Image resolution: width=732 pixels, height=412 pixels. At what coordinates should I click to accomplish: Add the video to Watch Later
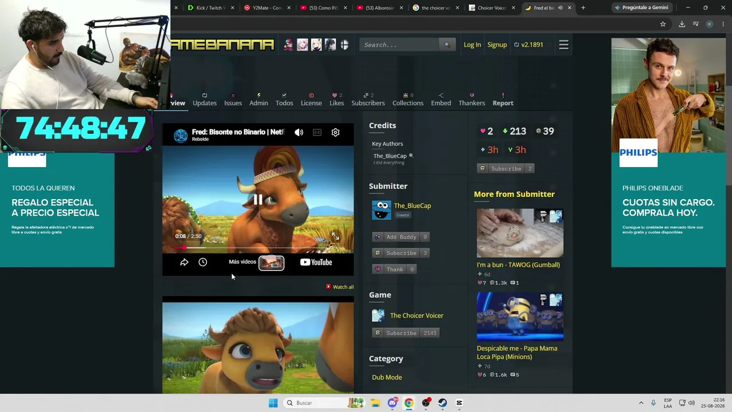(202, 262)
